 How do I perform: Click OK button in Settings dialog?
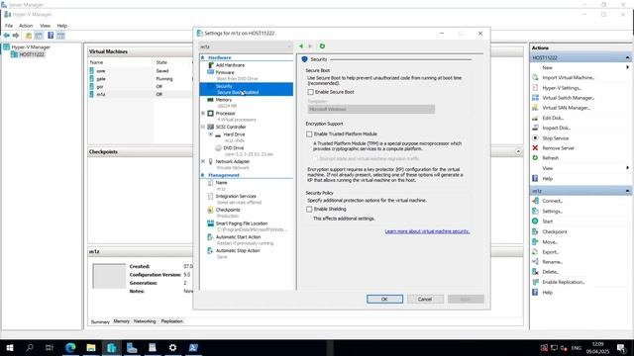tap(384, 300)
